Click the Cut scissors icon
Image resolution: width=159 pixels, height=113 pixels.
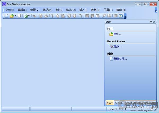(x=52, y=16)
